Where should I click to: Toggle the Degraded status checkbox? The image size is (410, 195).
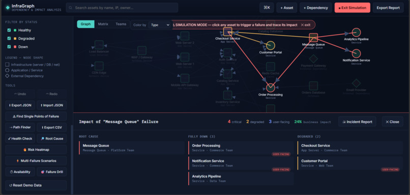click(9, 39)
